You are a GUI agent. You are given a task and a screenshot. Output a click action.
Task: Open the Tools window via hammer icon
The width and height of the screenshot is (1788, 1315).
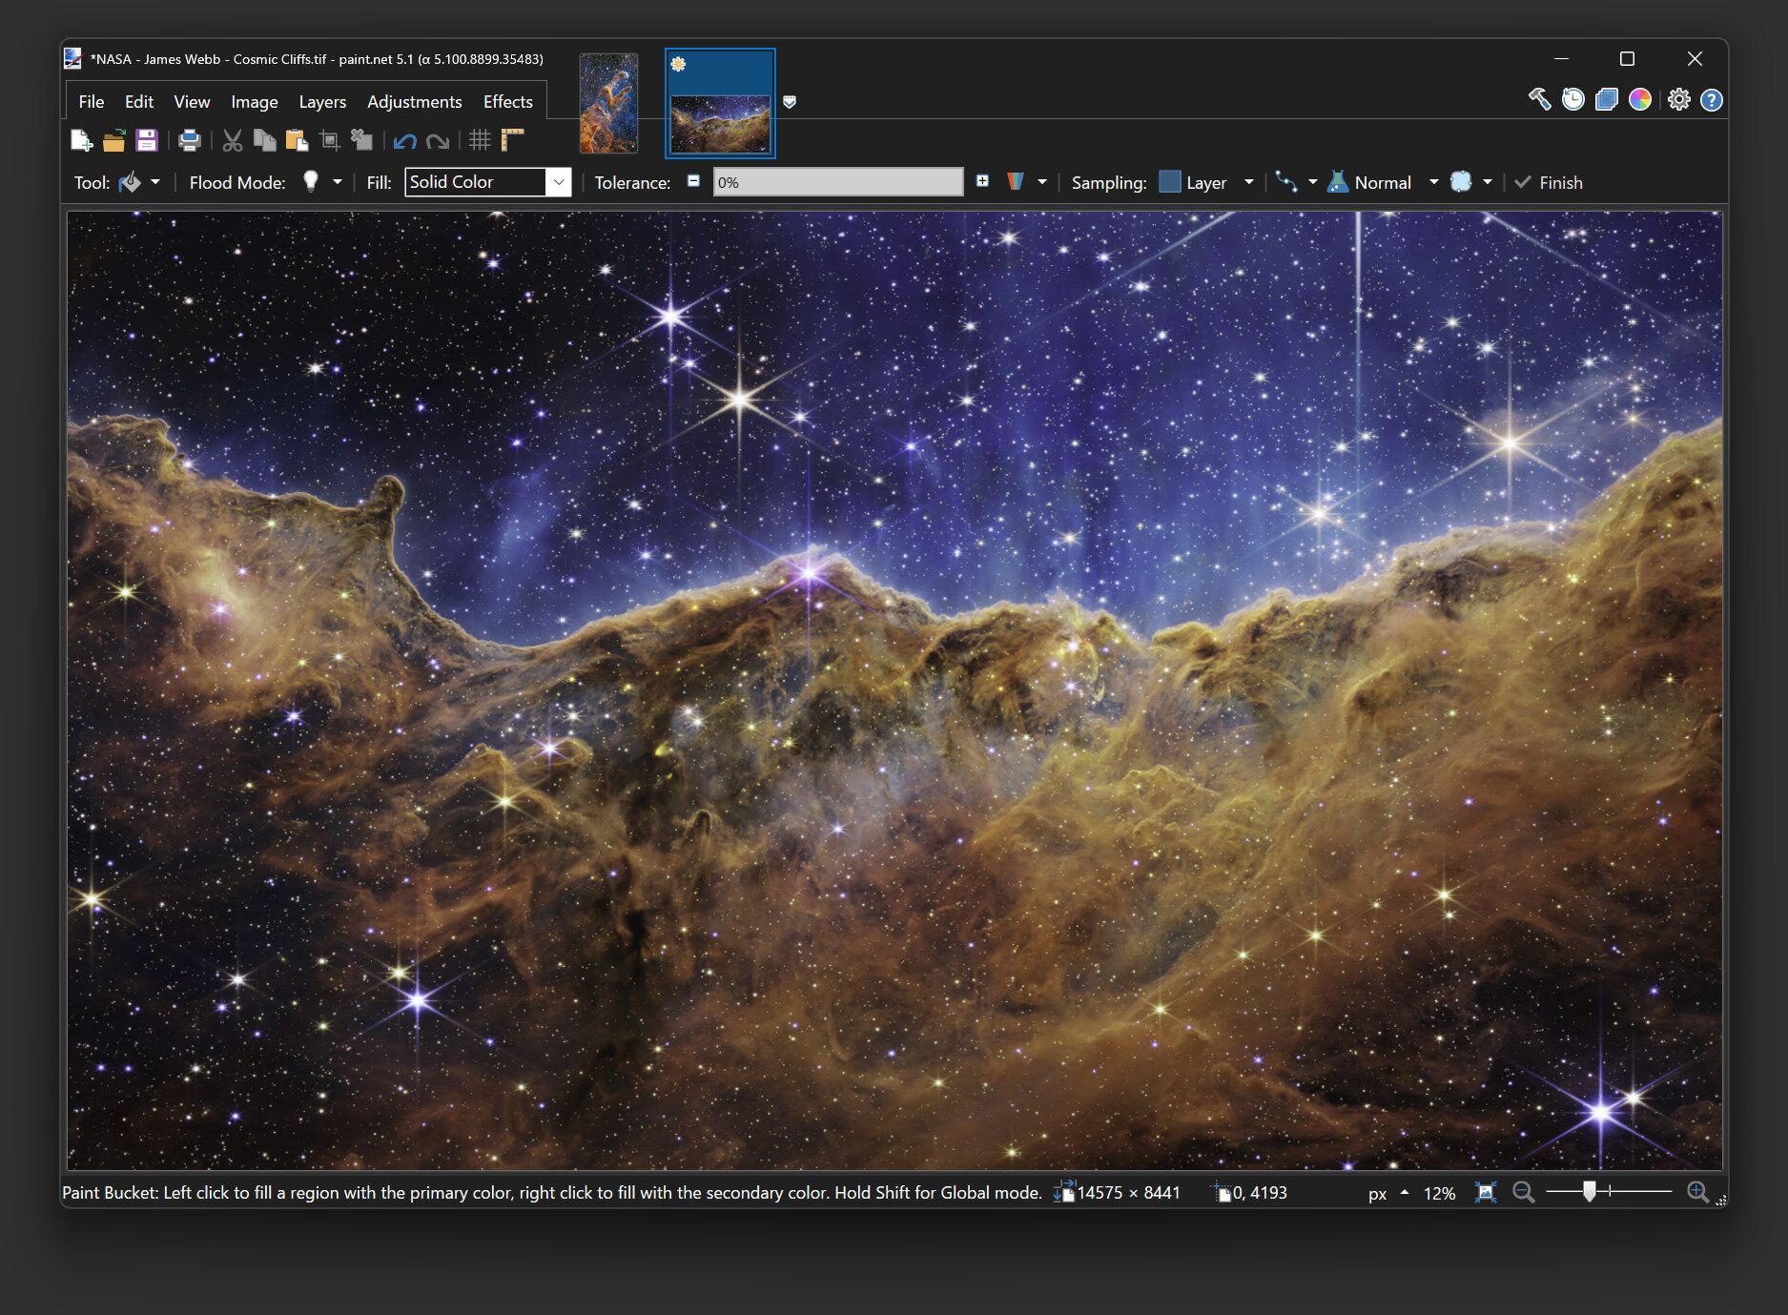coord(1539,99)
